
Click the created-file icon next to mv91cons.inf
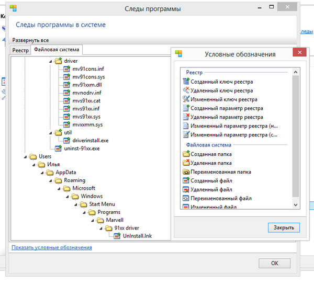[66, 69]
